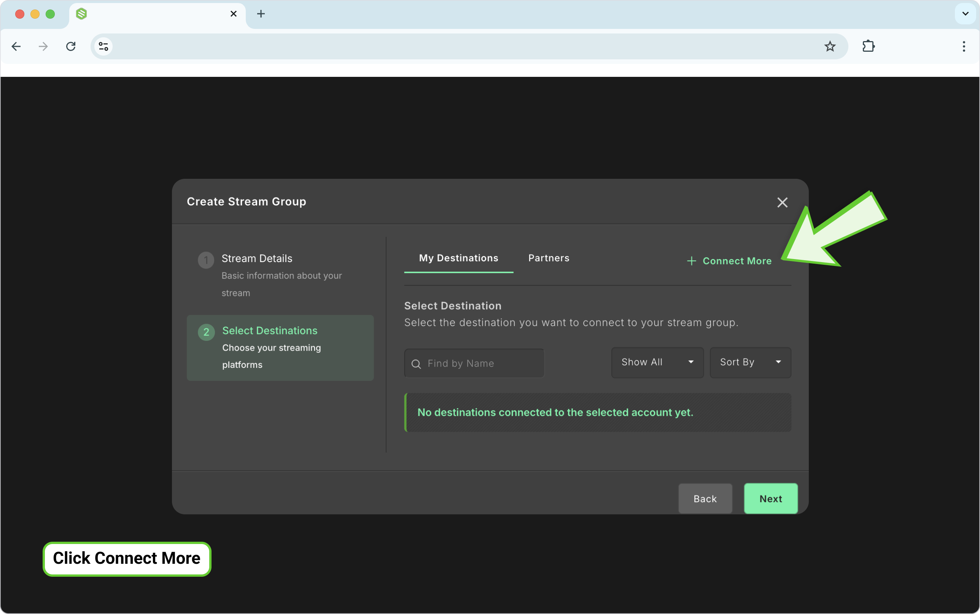Reload the page with the refresh icon
The image size is (980, 614).
click(x=71, y=46)
